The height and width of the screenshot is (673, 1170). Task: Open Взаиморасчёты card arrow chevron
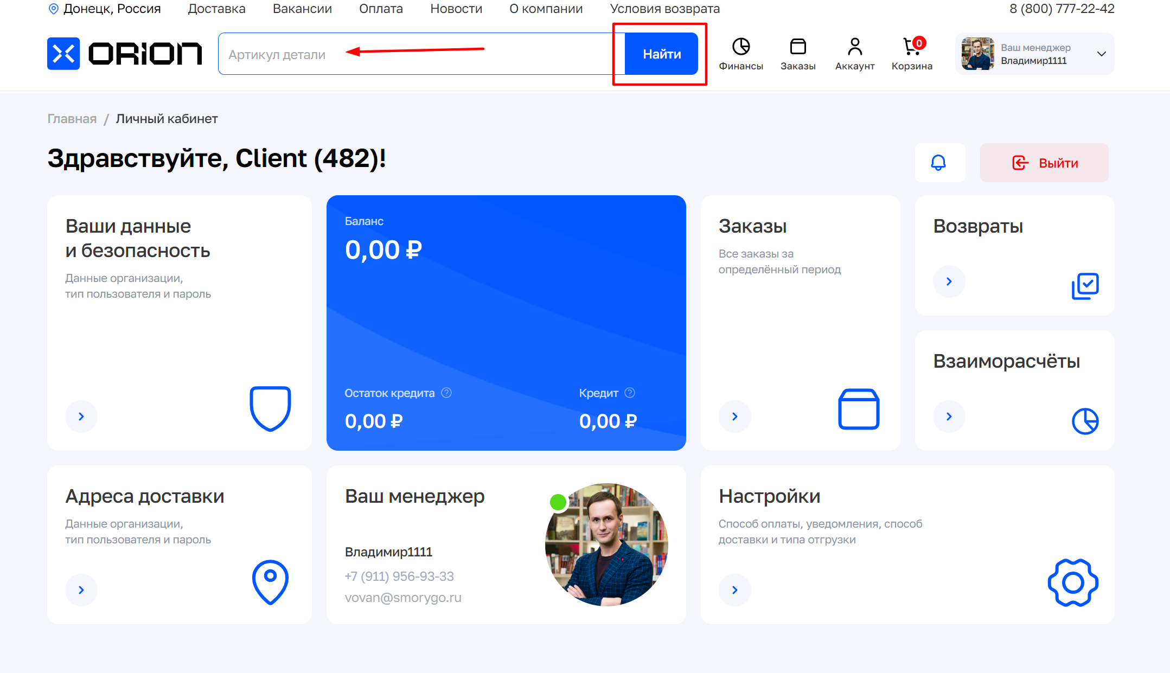click(x=949, y=416)
